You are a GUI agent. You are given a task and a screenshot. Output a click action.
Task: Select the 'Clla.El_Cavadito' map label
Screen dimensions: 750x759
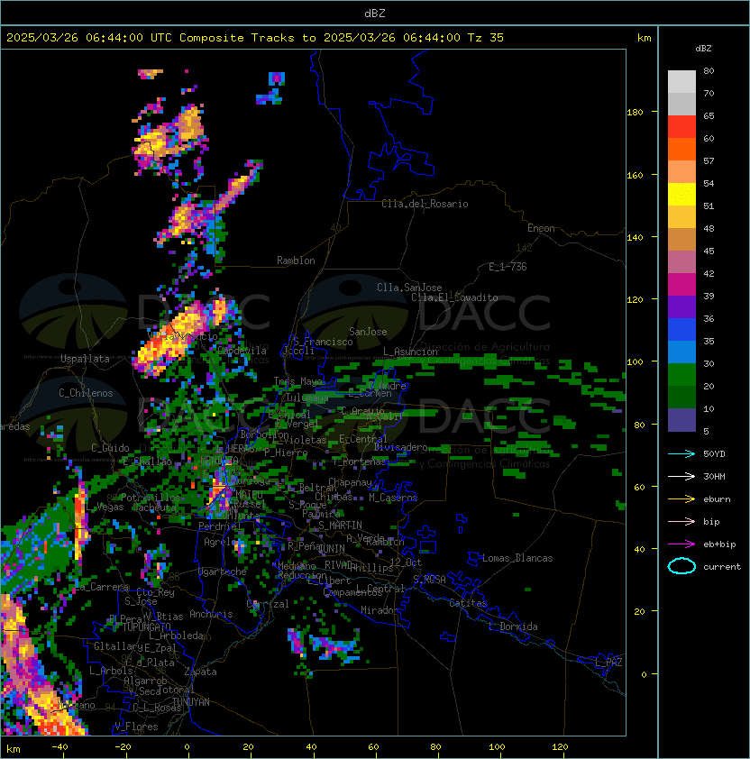click(454, 297)
